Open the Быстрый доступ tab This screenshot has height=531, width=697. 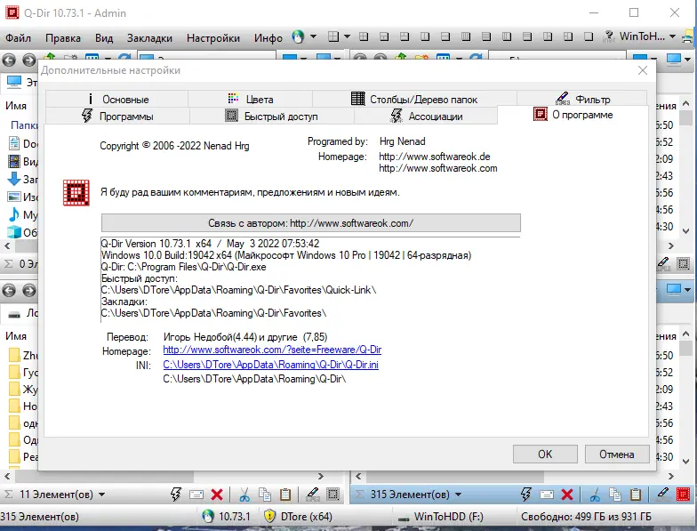click(272, 116)
